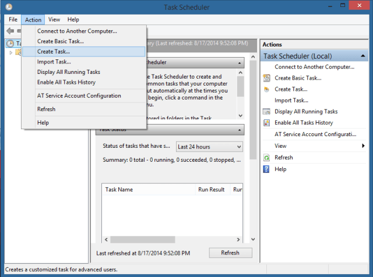
Task: Select the Task Scheduler Library folder icon
Action: pyautogui.click(x=18, y=52)
